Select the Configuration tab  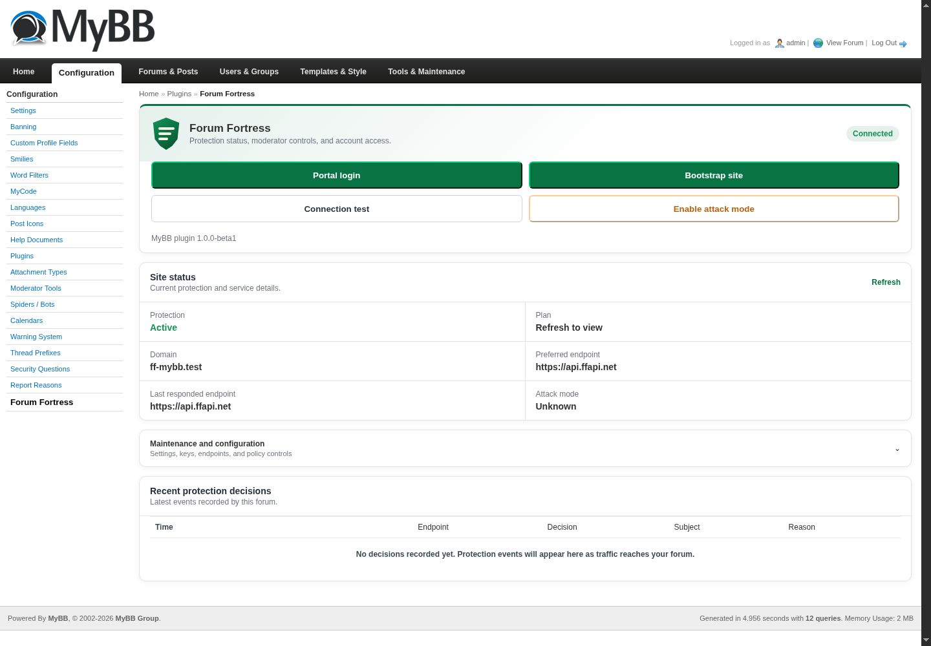87,73
